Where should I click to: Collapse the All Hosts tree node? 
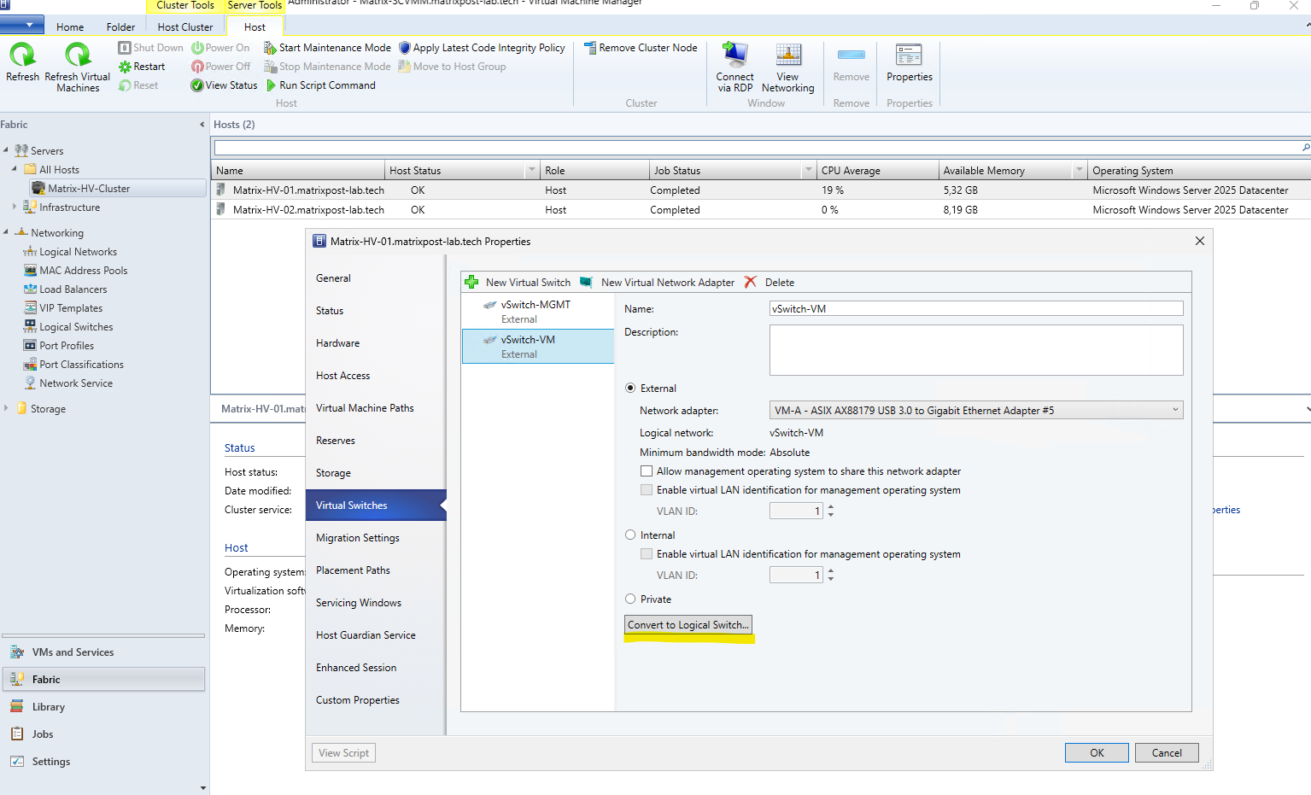coord(15,169)
